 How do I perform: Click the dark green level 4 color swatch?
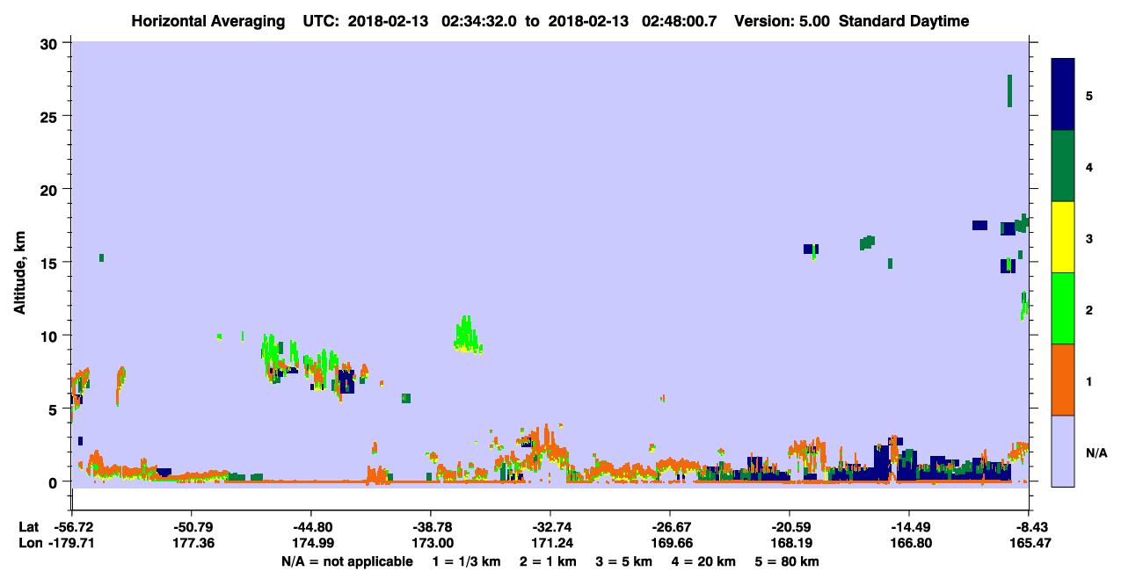coord(1063,166)
